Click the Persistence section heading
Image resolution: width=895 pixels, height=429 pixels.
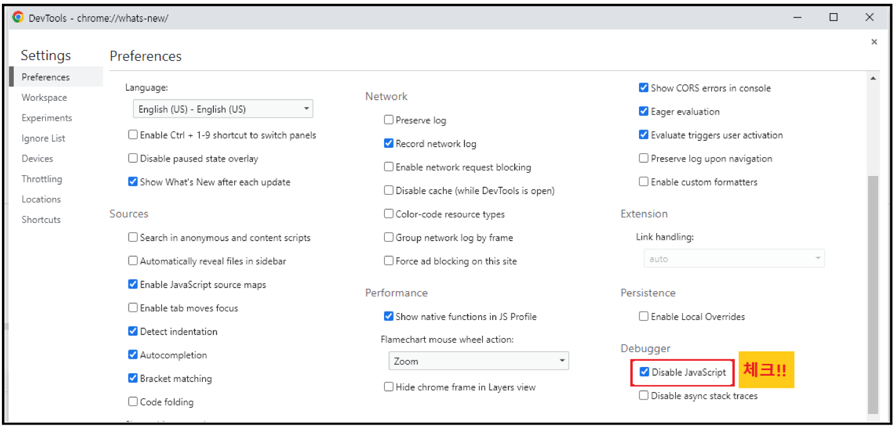[x=648, y=293]
